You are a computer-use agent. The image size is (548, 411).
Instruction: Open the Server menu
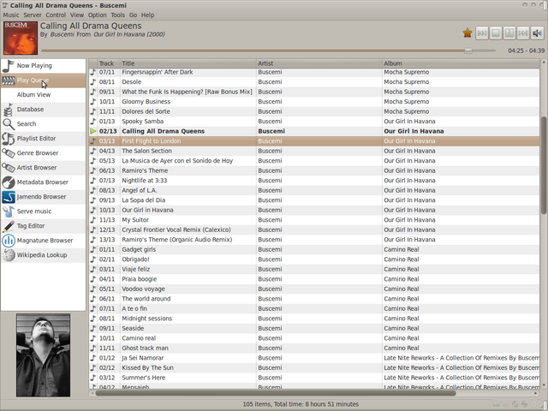[x=33, y=15]
